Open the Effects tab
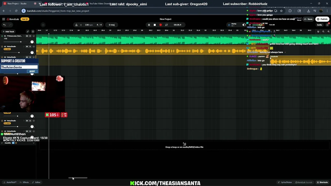Image resolution: width=331 pixels, height=186 pixels. pos(24,182)
